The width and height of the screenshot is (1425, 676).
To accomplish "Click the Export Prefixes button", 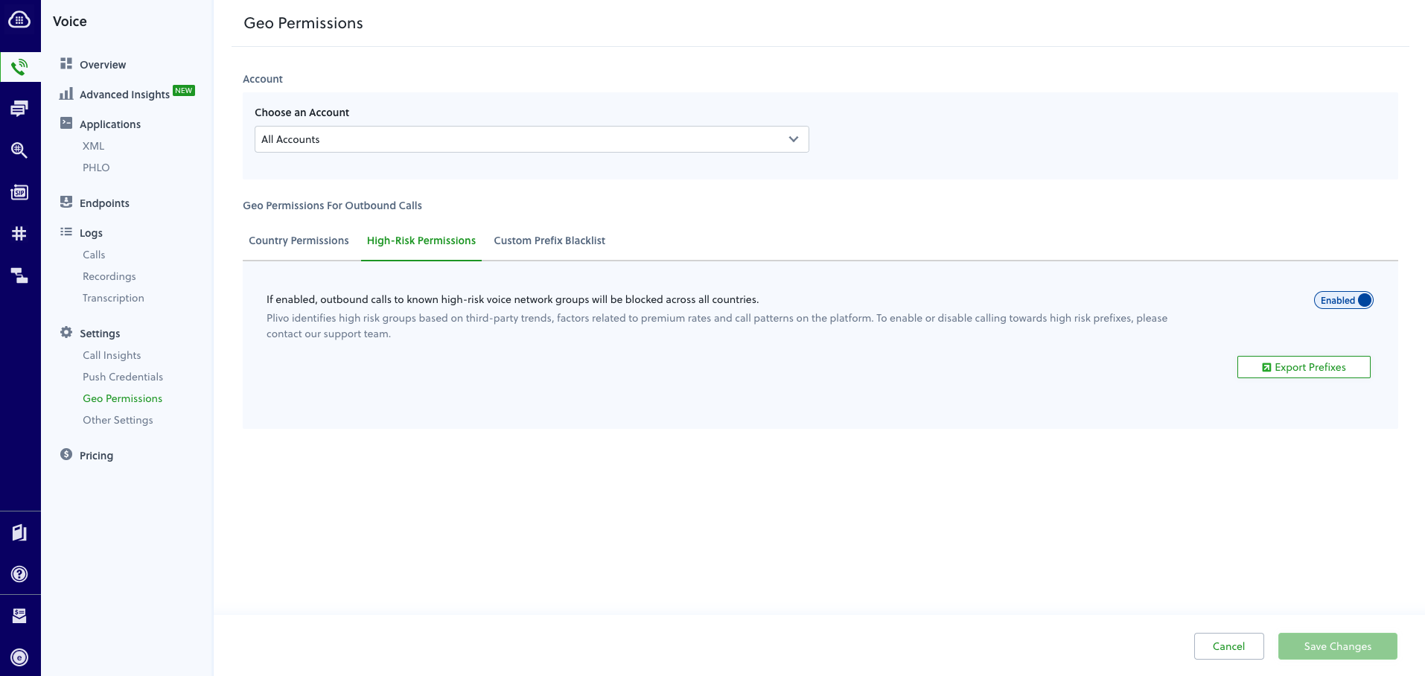I will pos(1303,367).
